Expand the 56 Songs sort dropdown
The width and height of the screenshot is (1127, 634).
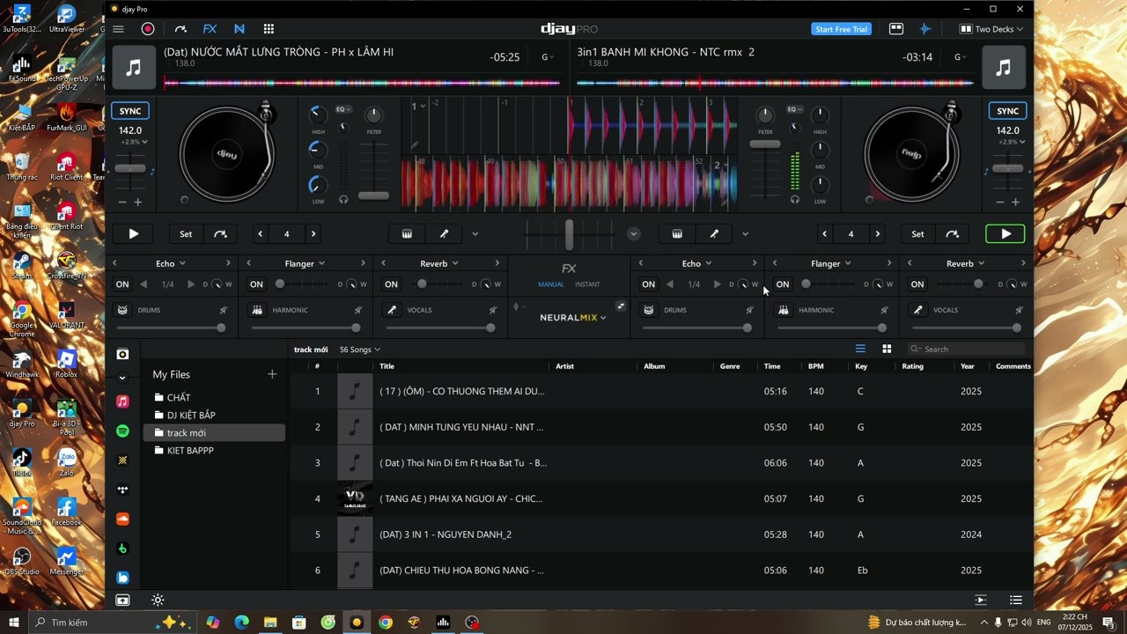(x=360, y=350)
